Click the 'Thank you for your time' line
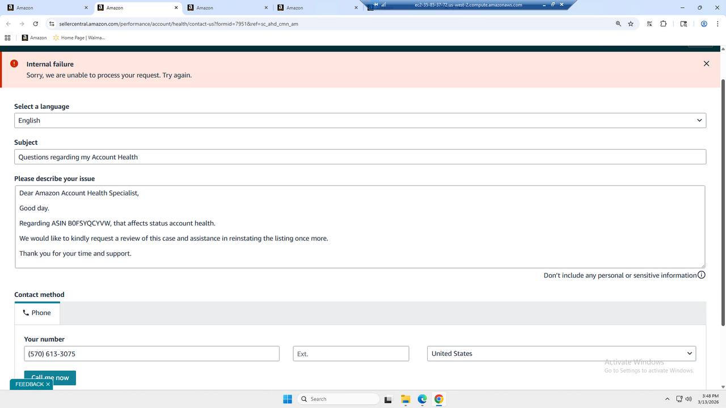 click(75, 253)
